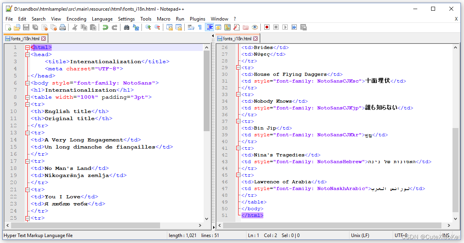Open the Plugins menu
Screen dimensions: 464x243
pos(197,19)
